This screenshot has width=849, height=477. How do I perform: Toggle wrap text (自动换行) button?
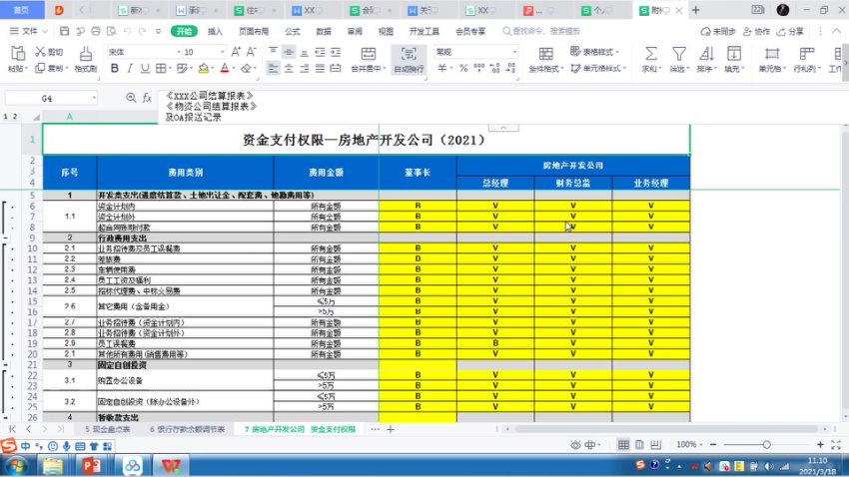tap(408, 58)
